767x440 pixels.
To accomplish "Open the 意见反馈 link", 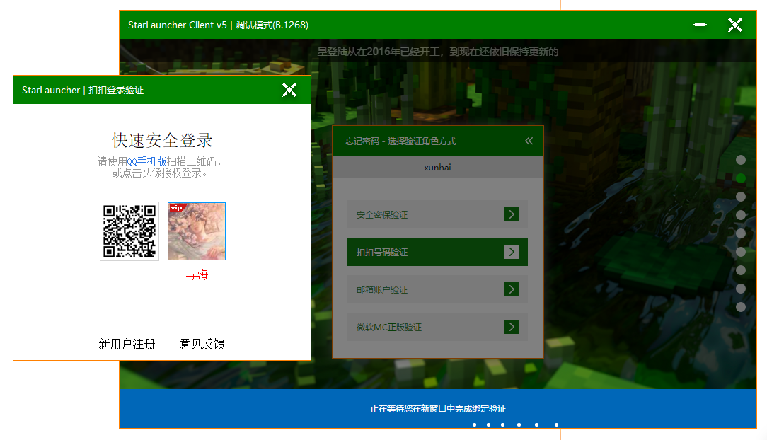I will pyautogui.click(x=202, y=345).
